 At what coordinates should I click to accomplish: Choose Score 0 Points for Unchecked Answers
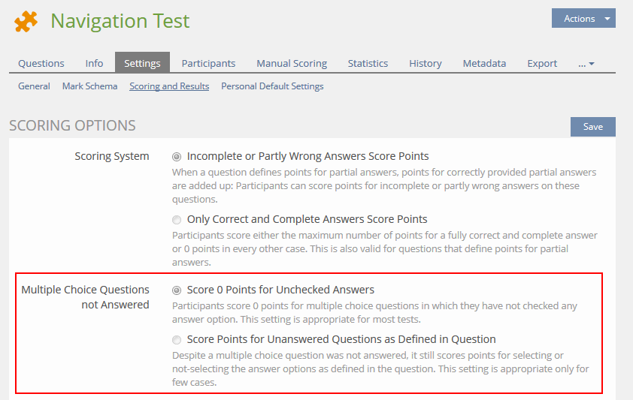(177, 290)
